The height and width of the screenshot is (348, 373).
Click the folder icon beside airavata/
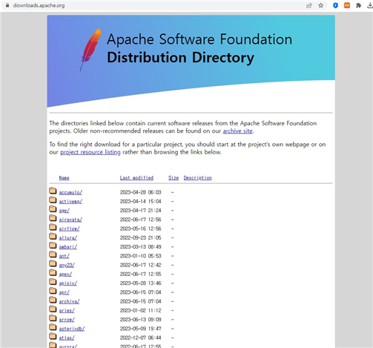click(53, 218)
